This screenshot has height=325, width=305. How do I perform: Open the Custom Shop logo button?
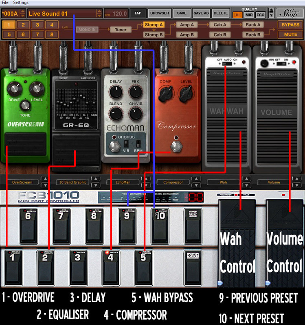point(290,13)
